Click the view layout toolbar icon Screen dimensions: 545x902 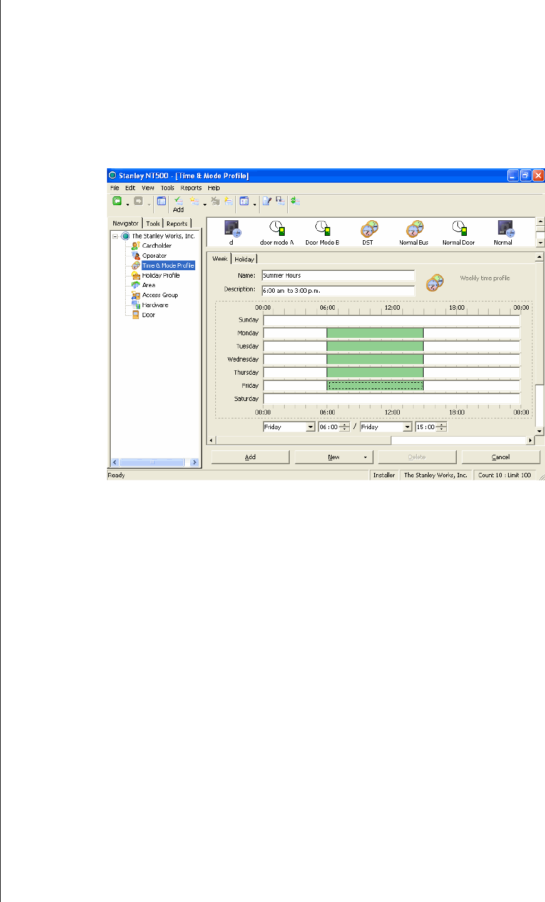click(244, 201)
